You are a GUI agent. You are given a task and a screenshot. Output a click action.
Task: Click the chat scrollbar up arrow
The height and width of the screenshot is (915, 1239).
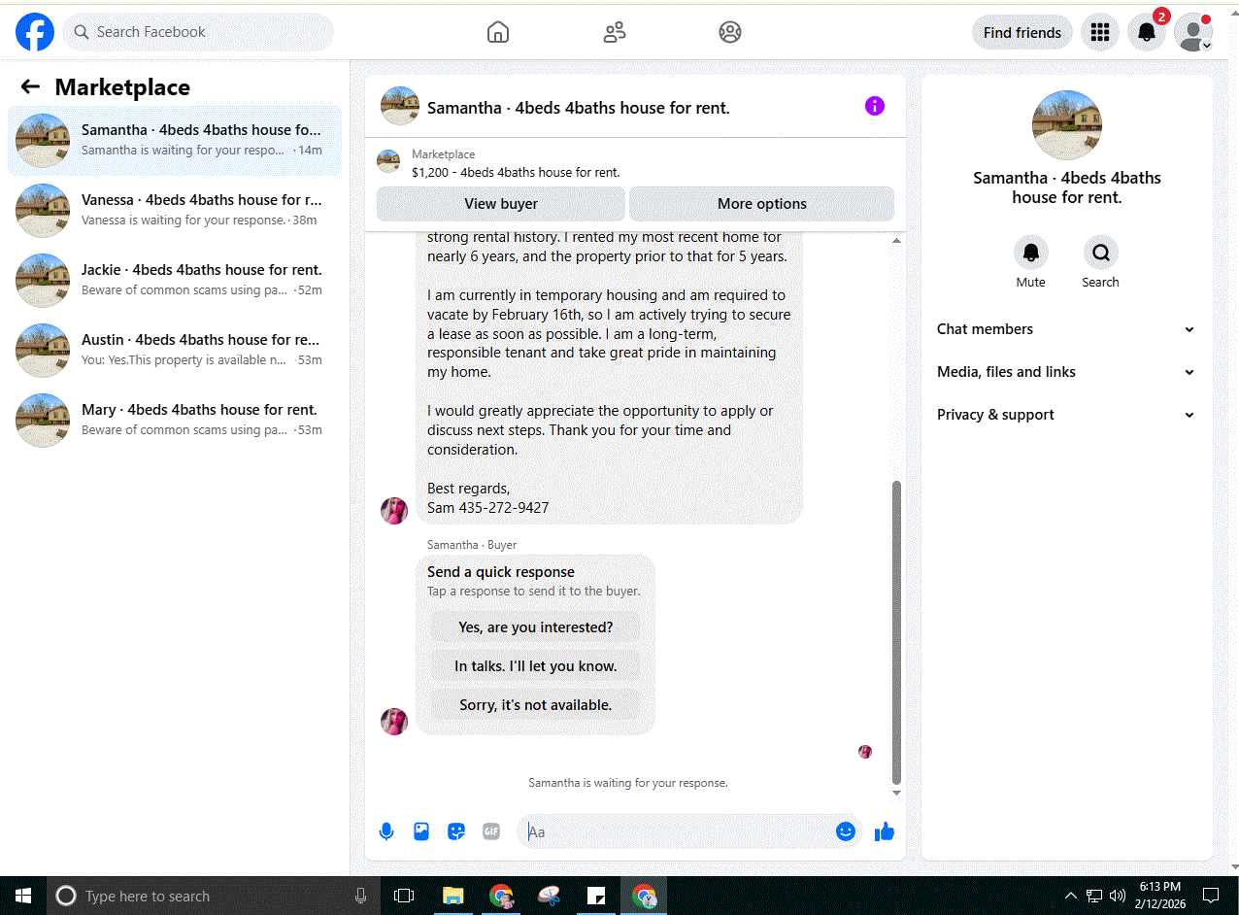(x=896, y=240)
